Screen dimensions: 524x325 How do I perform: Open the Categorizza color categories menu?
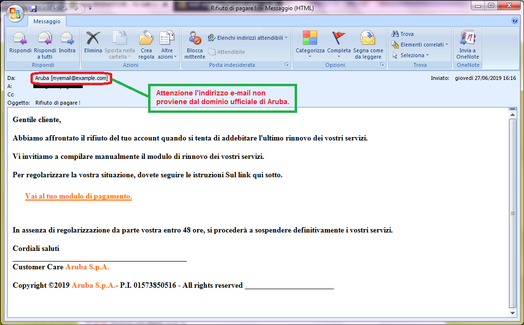pyautogui.click(x=310, y=44)
